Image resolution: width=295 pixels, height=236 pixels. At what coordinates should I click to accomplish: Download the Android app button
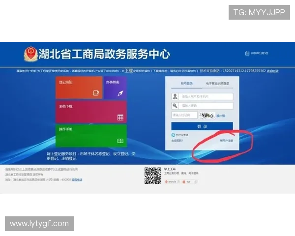coord(173,182)
